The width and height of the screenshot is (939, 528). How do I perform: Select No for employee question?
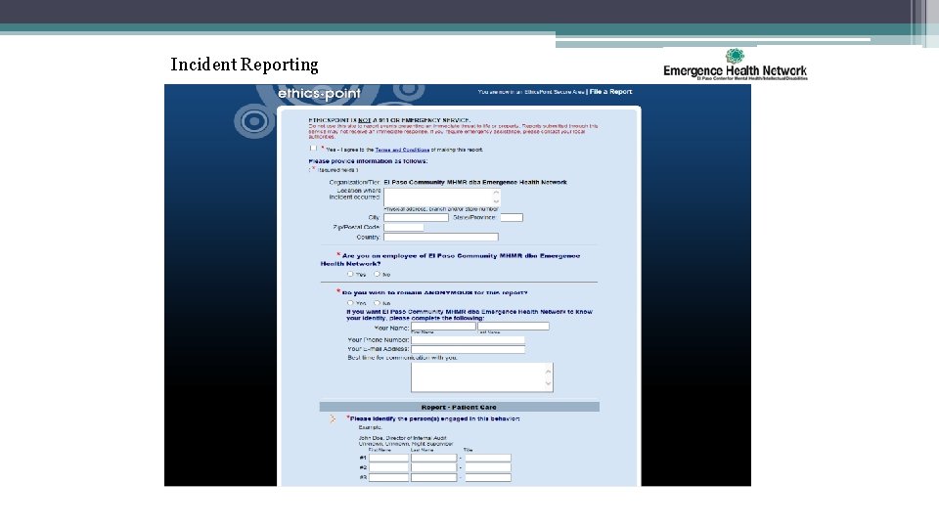[377, 274]
